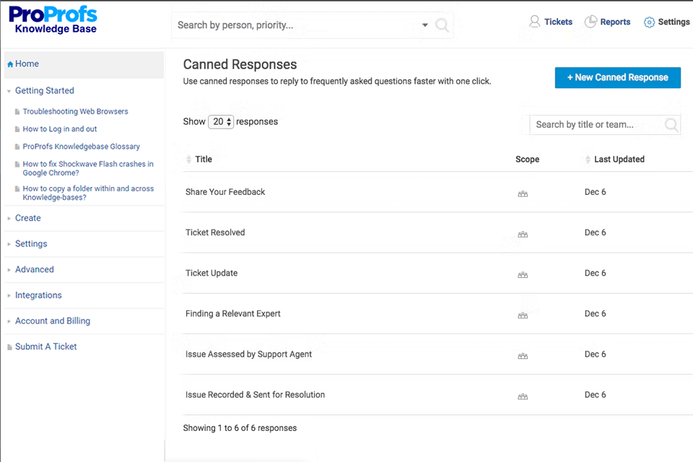This screenshot has height=462, width=693.
Task: Click the Tickets person icon
Action: 534,21
